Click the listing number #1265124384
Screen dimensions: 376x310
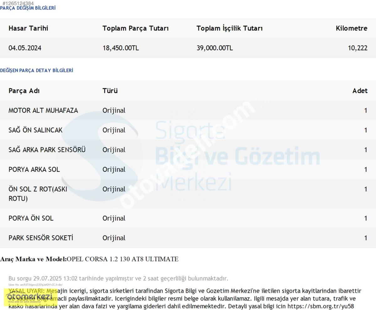[x=18, y=3]
